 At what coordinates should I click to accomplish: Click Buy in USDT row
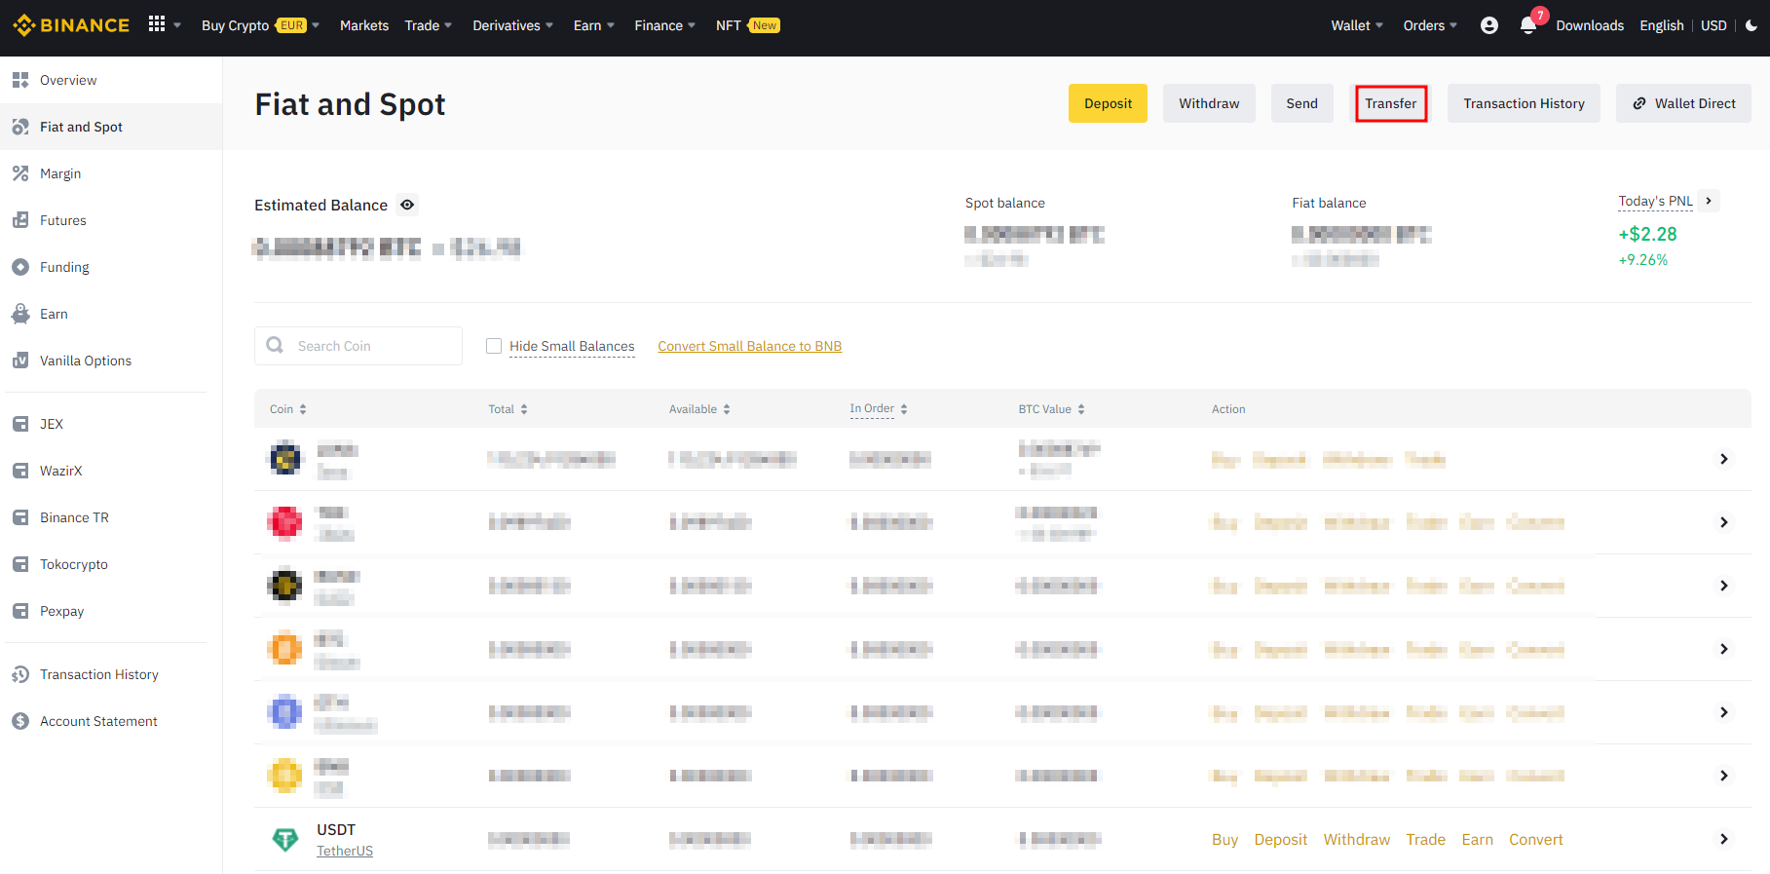click(1224, 839)
